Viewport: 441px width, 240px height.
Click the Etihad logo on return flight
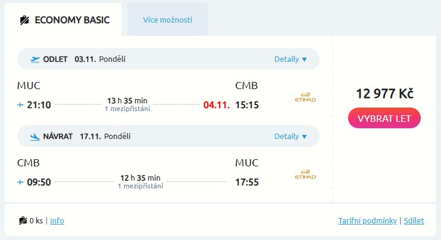click(x=305, y=175)
